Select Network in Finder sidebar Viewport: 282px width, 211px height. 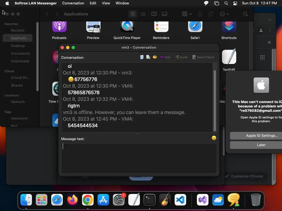(x=18, y=102)
